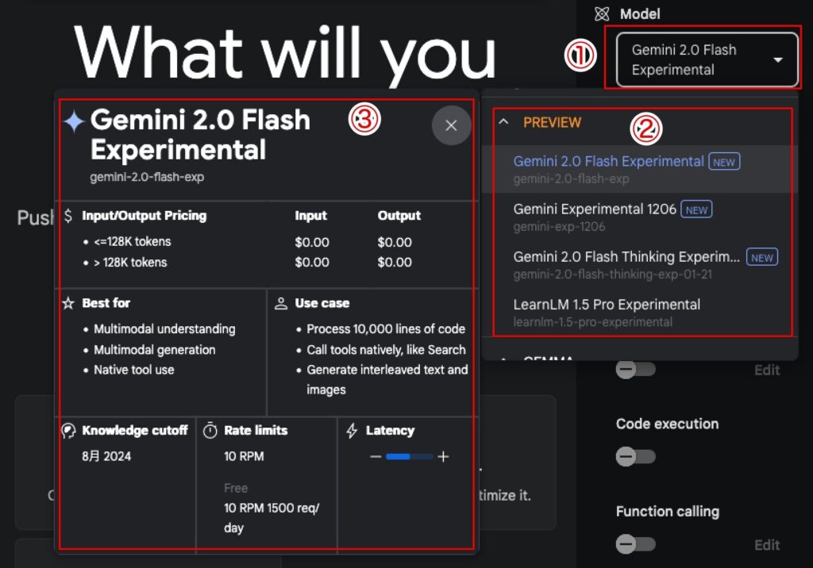Click the Function calling label
This screenshot has height=568, width=813.
pos(667,512)
